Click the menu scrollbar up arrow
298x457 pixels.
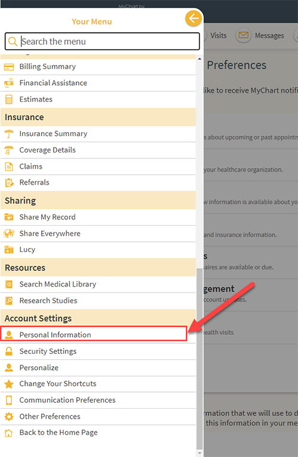[x=200, y=59]
